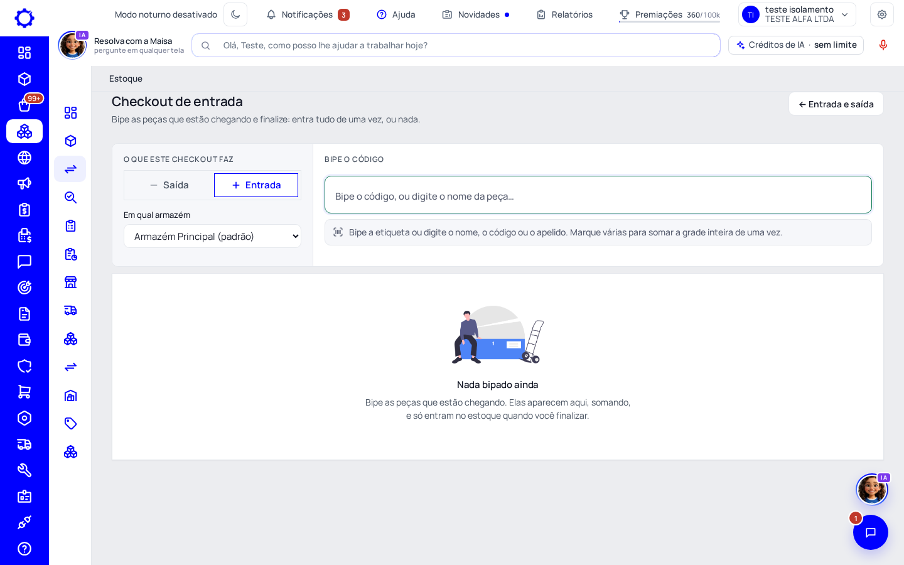Open Notificações in top bar
The width and height of the screenshot is (904, 565).
(x=308, y=14)
